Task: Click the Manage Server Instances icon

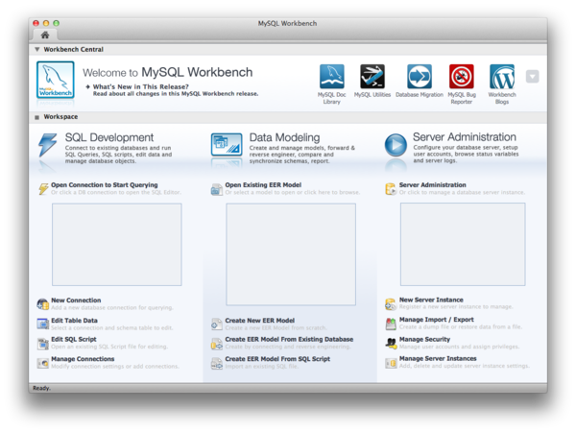Action: pos(391,363)
